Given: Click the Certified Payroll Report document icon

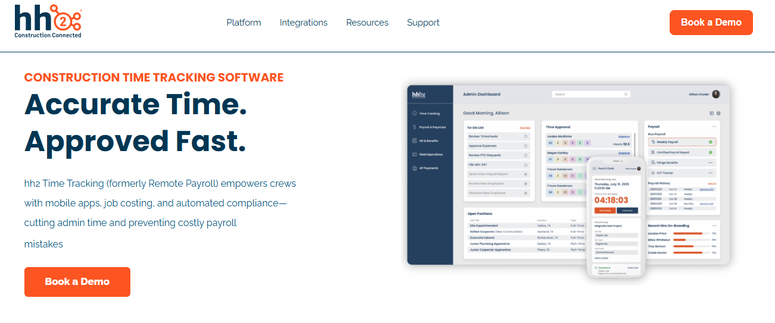Looking at the screenshot, I should 652,152.
